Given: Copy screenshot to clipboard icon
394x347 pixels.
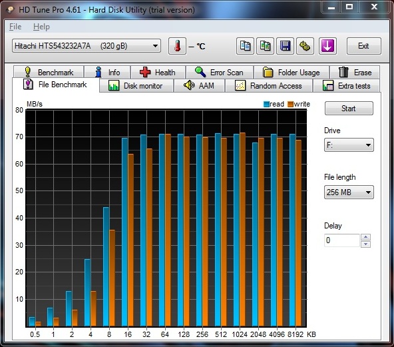Looking at the screenshot, I should [x=265, y=46].
